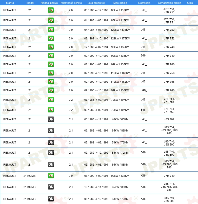Click diesel ON icon in row 03.1986 -> 06.1994
The height and width of the screenshot is (204, 198).
click(x=51, y=130)
